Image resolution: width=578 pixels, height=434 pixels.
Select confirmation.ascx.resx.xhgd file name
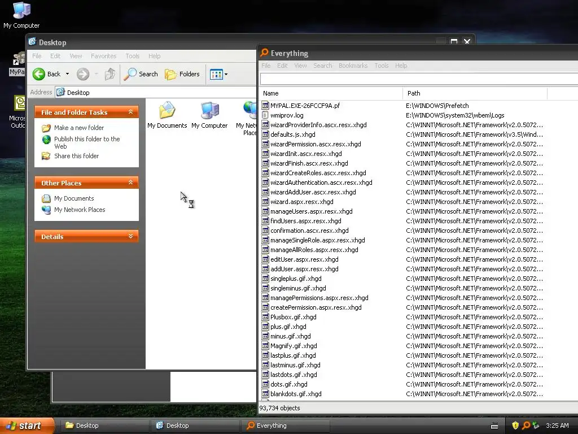tap(309, 231)
